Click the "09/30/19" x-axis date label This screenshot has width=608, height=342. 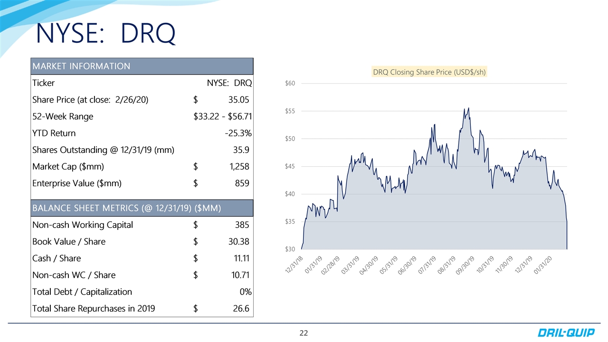[x=466, y=264]
